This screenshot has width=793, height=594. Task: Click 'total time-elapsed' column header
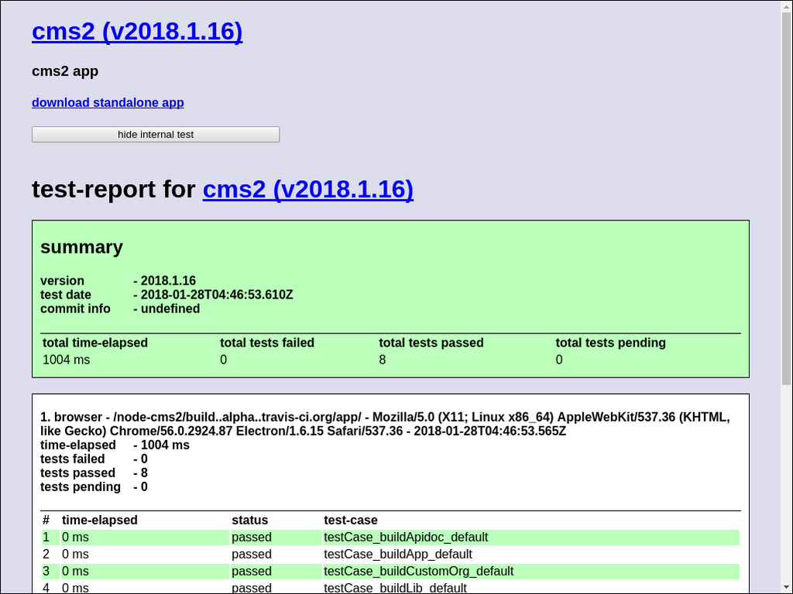pyautogui.click(x=95, y=343)
